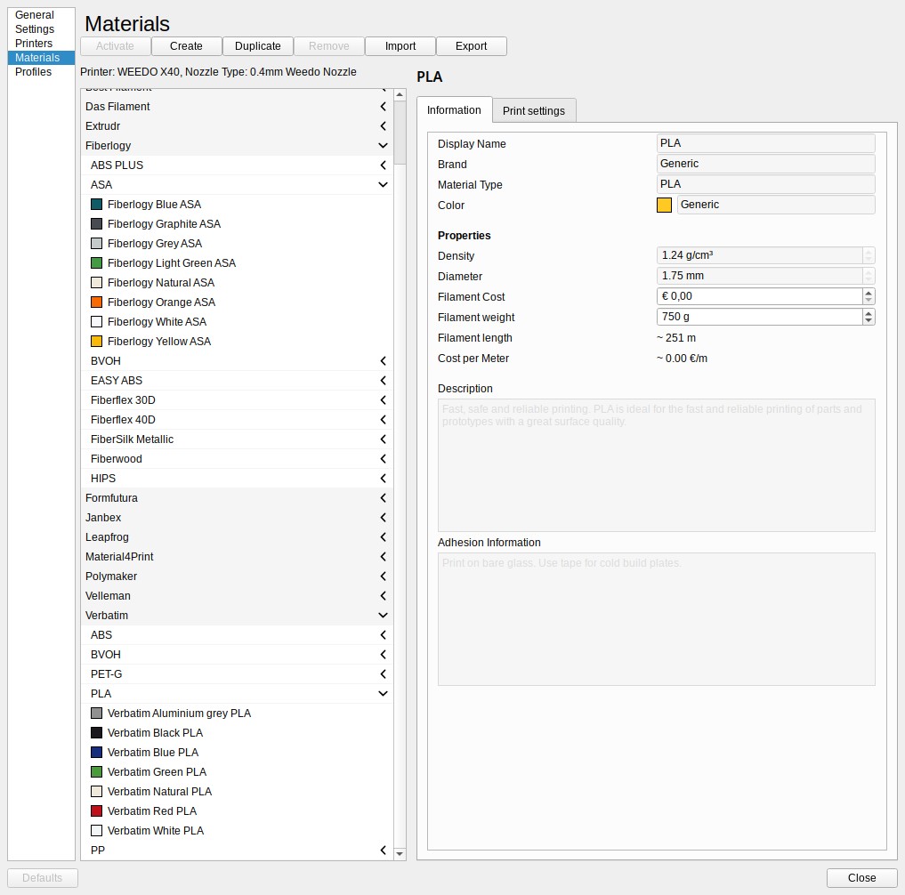This screenshot has width=905, height=895.
Task: Click the Fiberlogy Blue ASA color swatch
Action: tap(96, 205)
